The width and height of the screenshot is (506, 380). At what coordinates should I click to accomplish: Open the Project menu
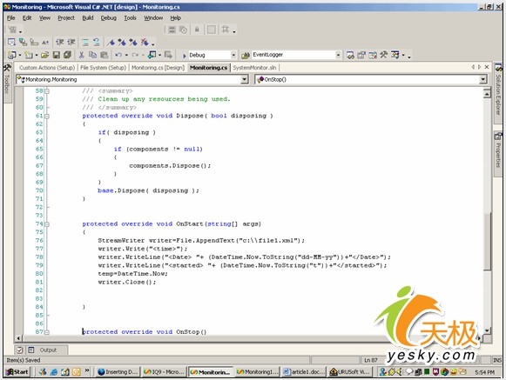click(66, 18)
